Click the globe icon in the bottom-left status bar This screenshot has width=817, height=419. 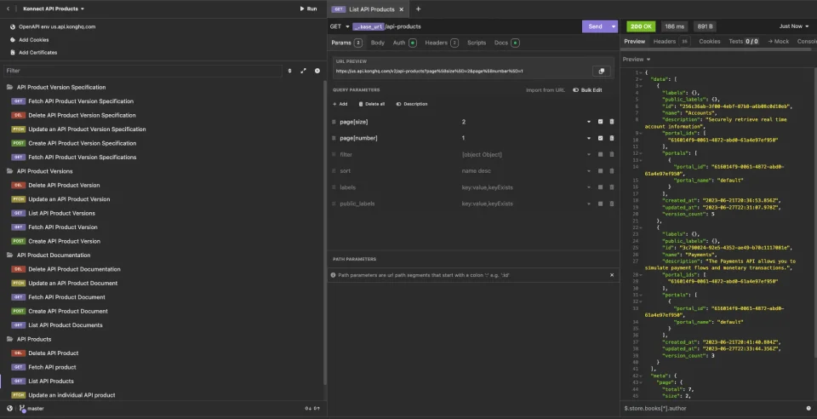point(9,409)
